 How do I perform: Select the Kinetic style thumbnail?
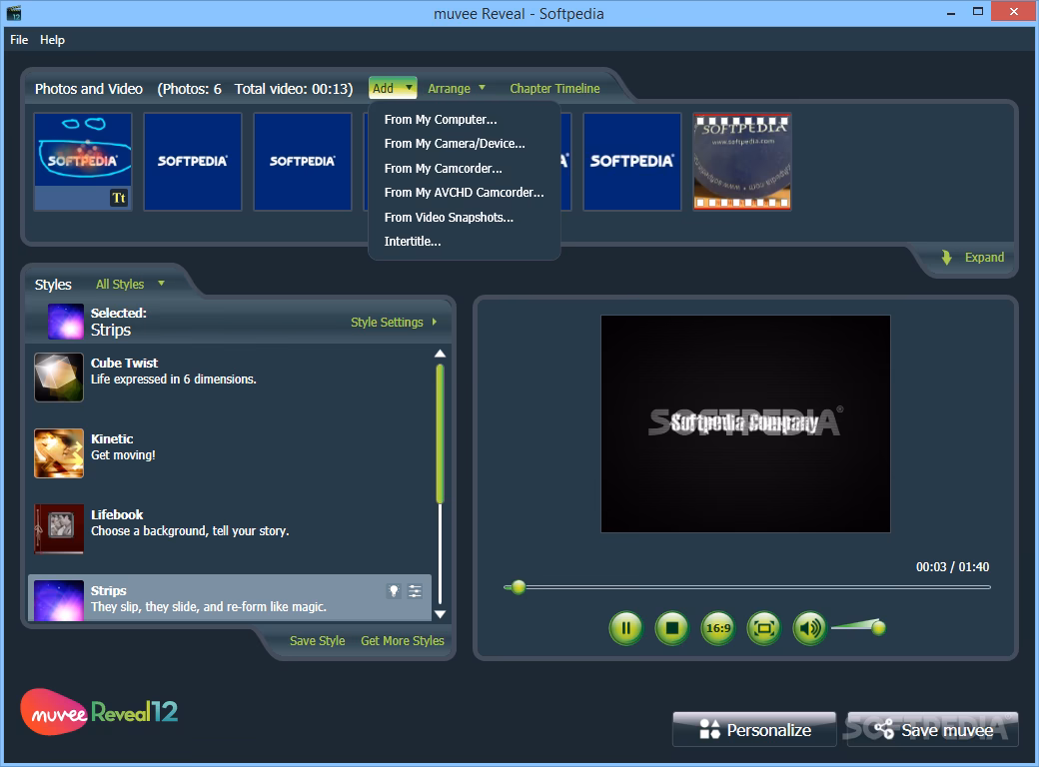[x=59, y=453]
